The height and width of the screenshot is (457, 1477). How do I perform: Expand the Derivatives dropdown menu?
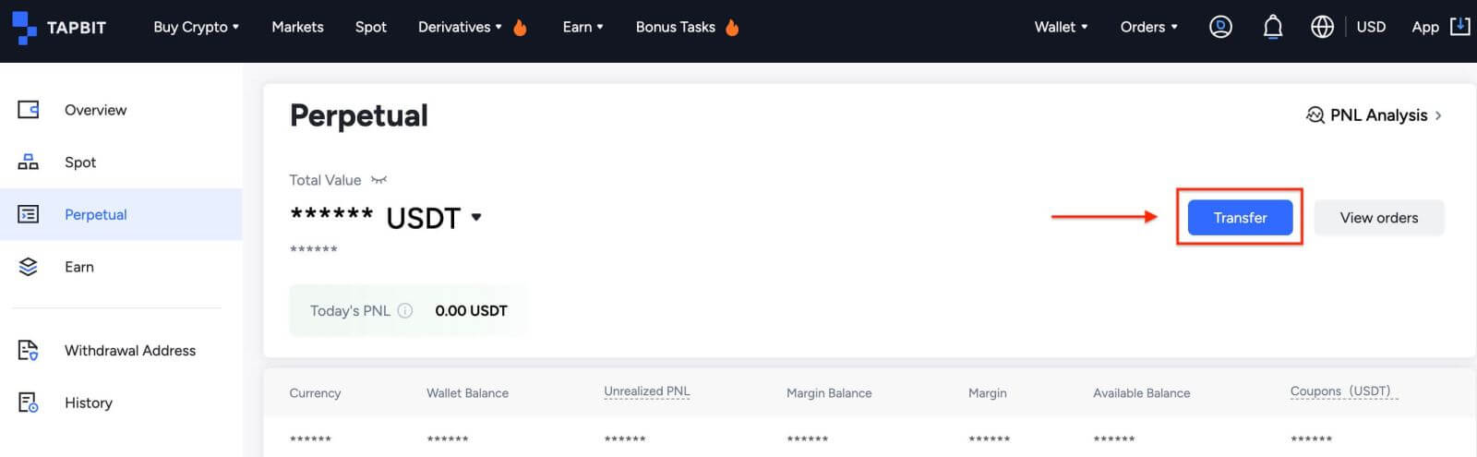point(460,28)
